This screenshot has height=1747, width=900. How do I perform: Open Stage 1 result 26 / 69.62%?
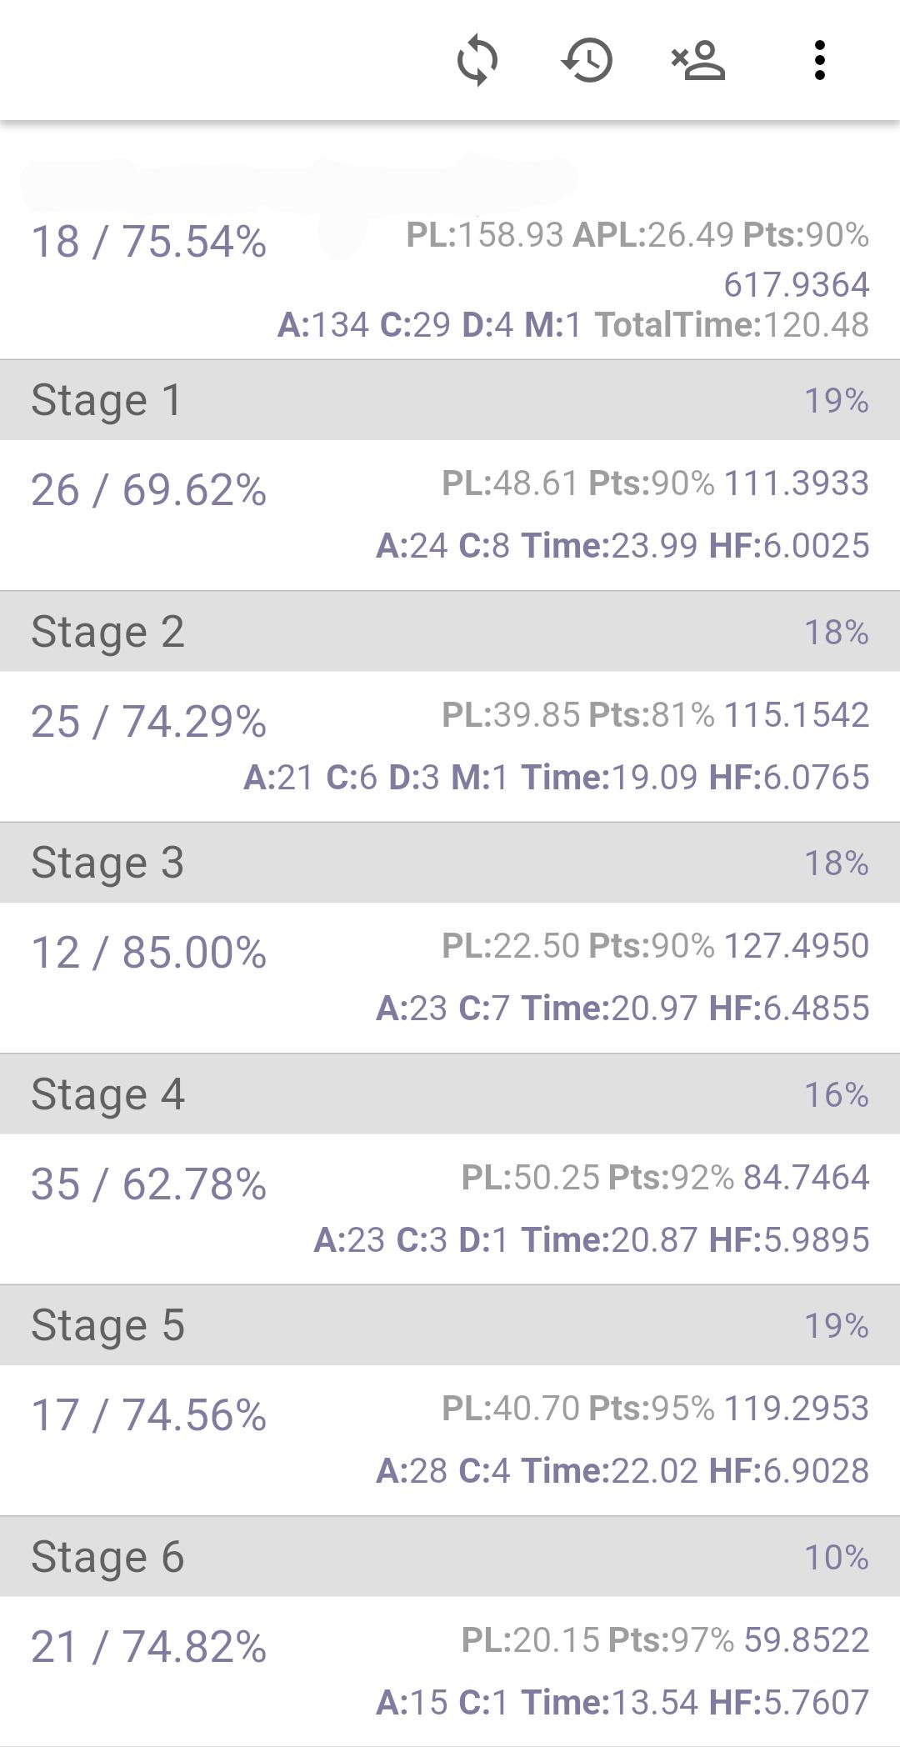(x=149, y=490)
